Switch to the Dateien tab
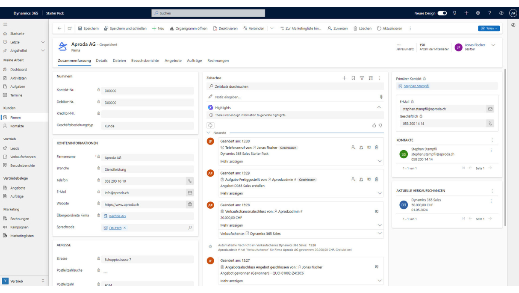Screen dimensions: 519x293 click(x=119, y=61)
